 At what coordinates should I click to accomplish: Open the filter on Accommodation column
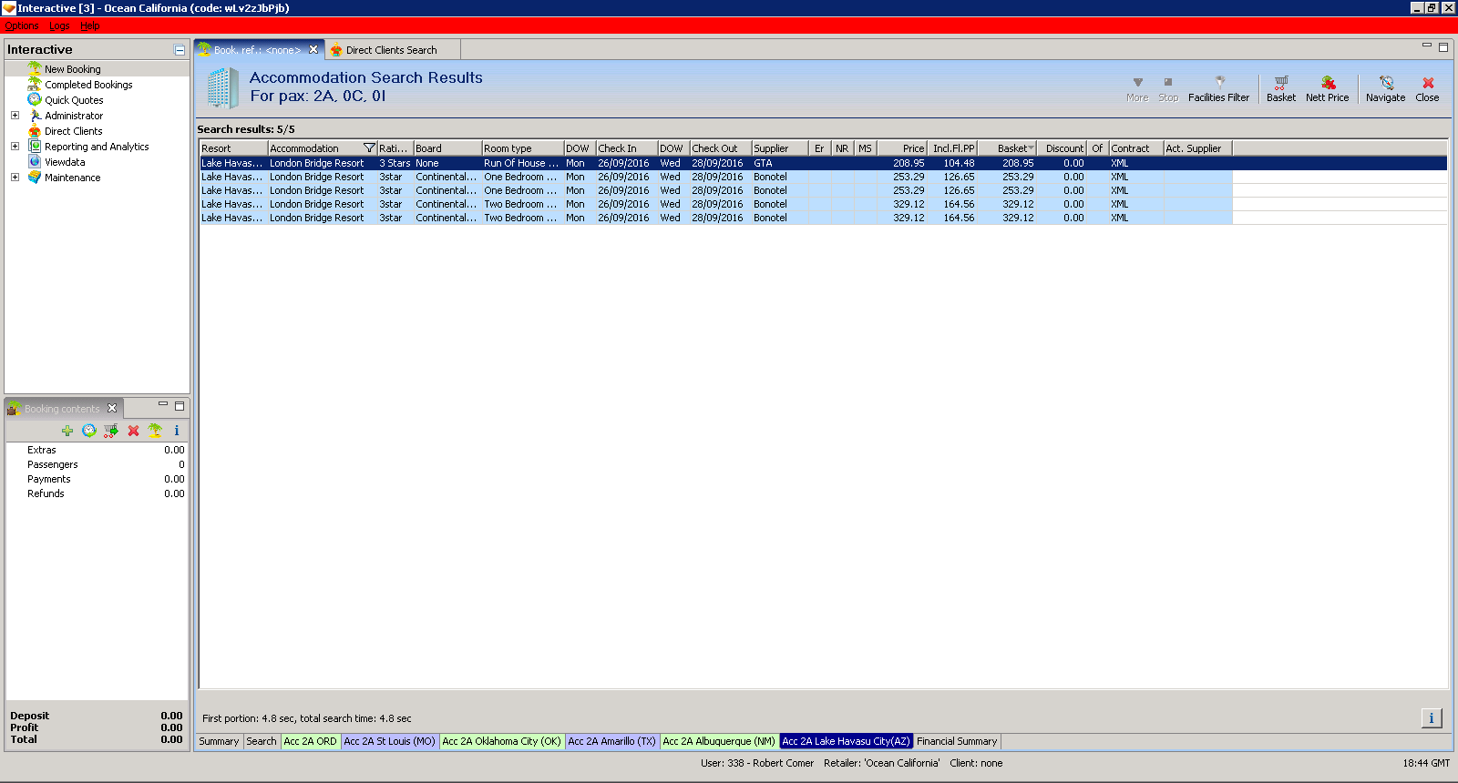369,148
